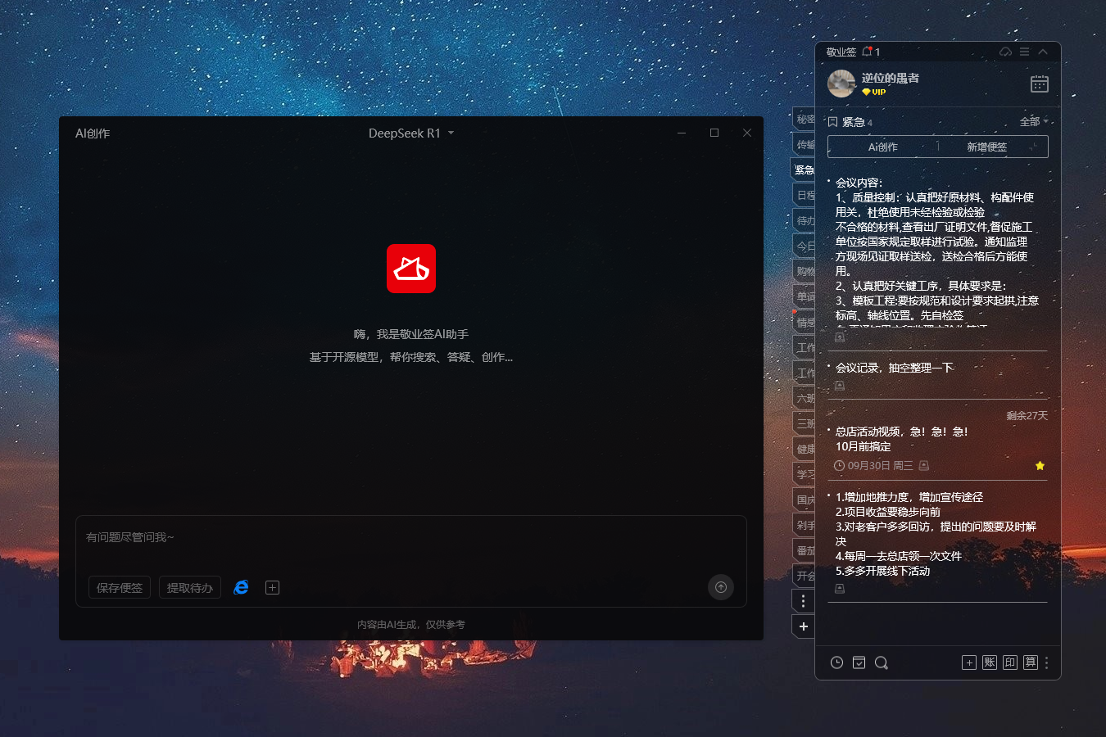1106x737 pixels.
Task: Click the red 敬业签 logo in AI创作
Action: (411, 269)
